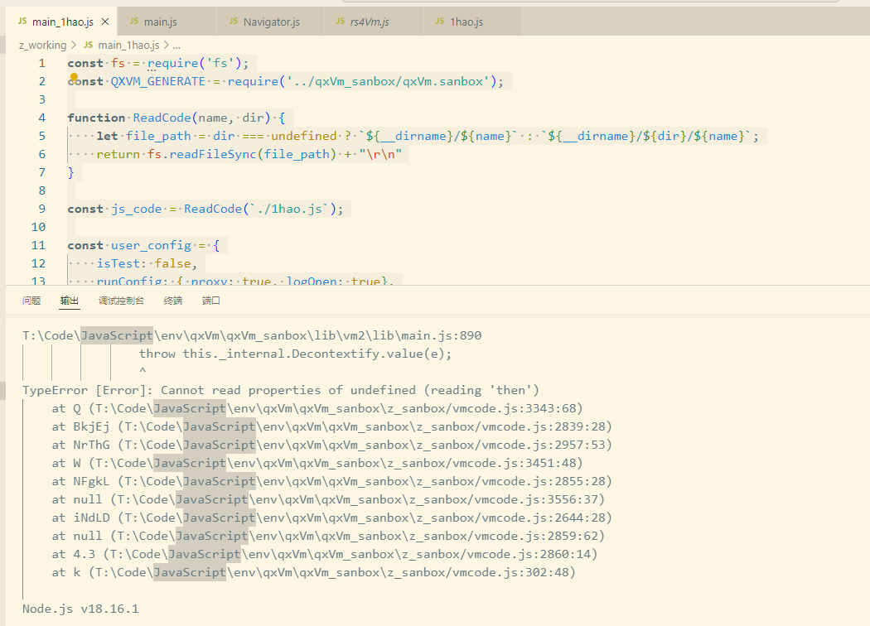Open the Navigator.js tab

[270, 22]
